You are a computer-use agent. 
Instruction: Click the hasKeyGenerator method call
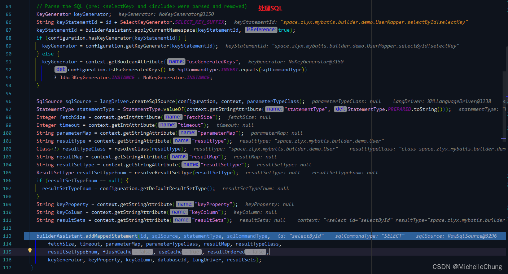point(109,38)
